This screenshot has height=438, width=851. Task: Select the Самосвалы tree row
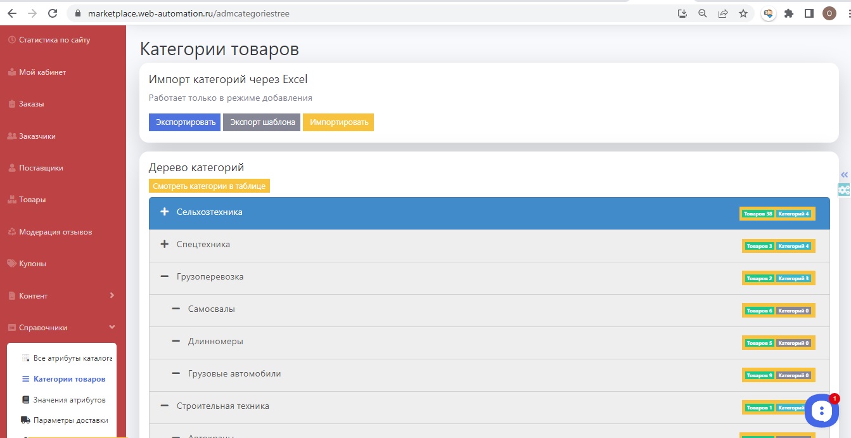[x=212, y=309]
